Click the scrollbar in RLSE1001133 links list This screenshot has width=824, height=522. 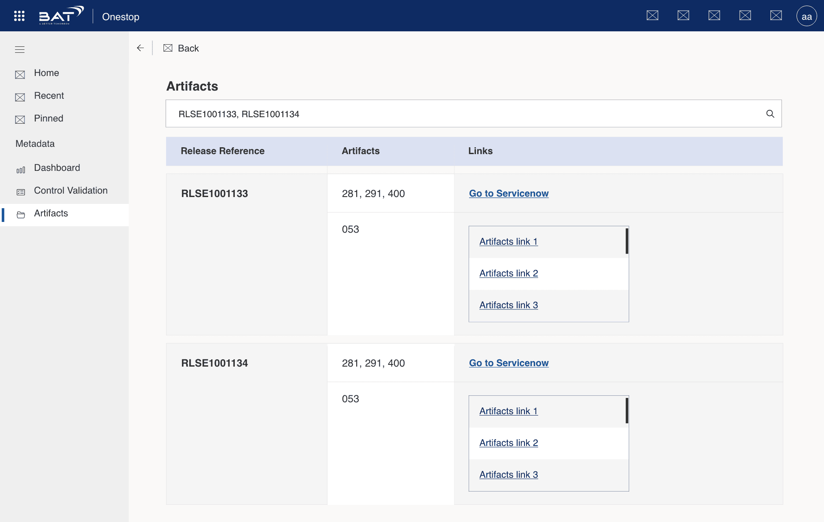click(x=627, y=241)
